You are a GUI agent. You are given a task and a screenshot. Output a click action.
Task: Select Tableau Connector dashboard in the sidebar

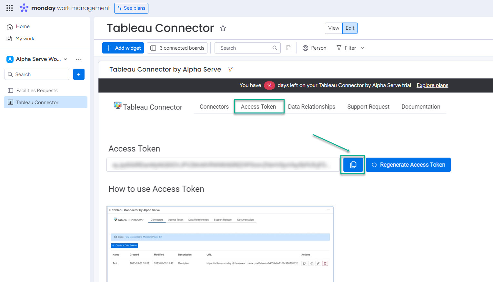(37, 102)
